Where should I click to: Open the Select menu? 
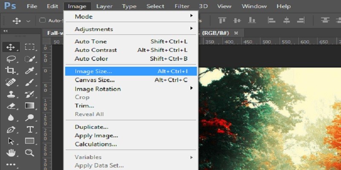156,6
